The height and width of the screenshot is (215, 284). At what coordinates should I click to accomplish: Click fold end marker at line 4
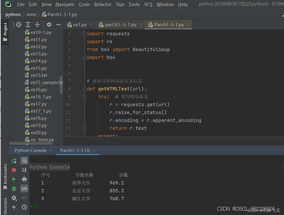click(84, 57)
